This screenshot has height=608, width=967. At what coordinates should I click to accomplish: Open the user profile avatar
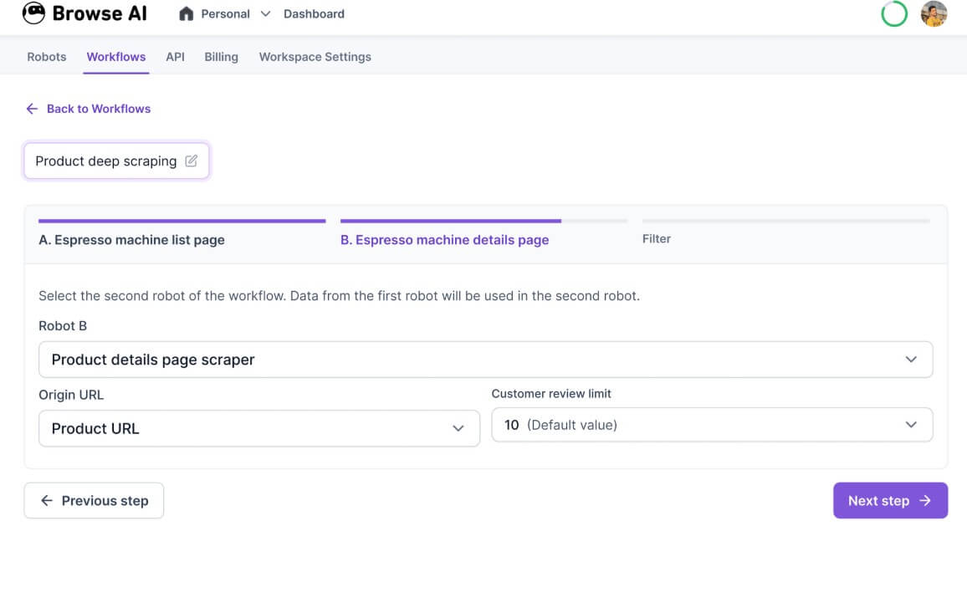coord(934,13)
